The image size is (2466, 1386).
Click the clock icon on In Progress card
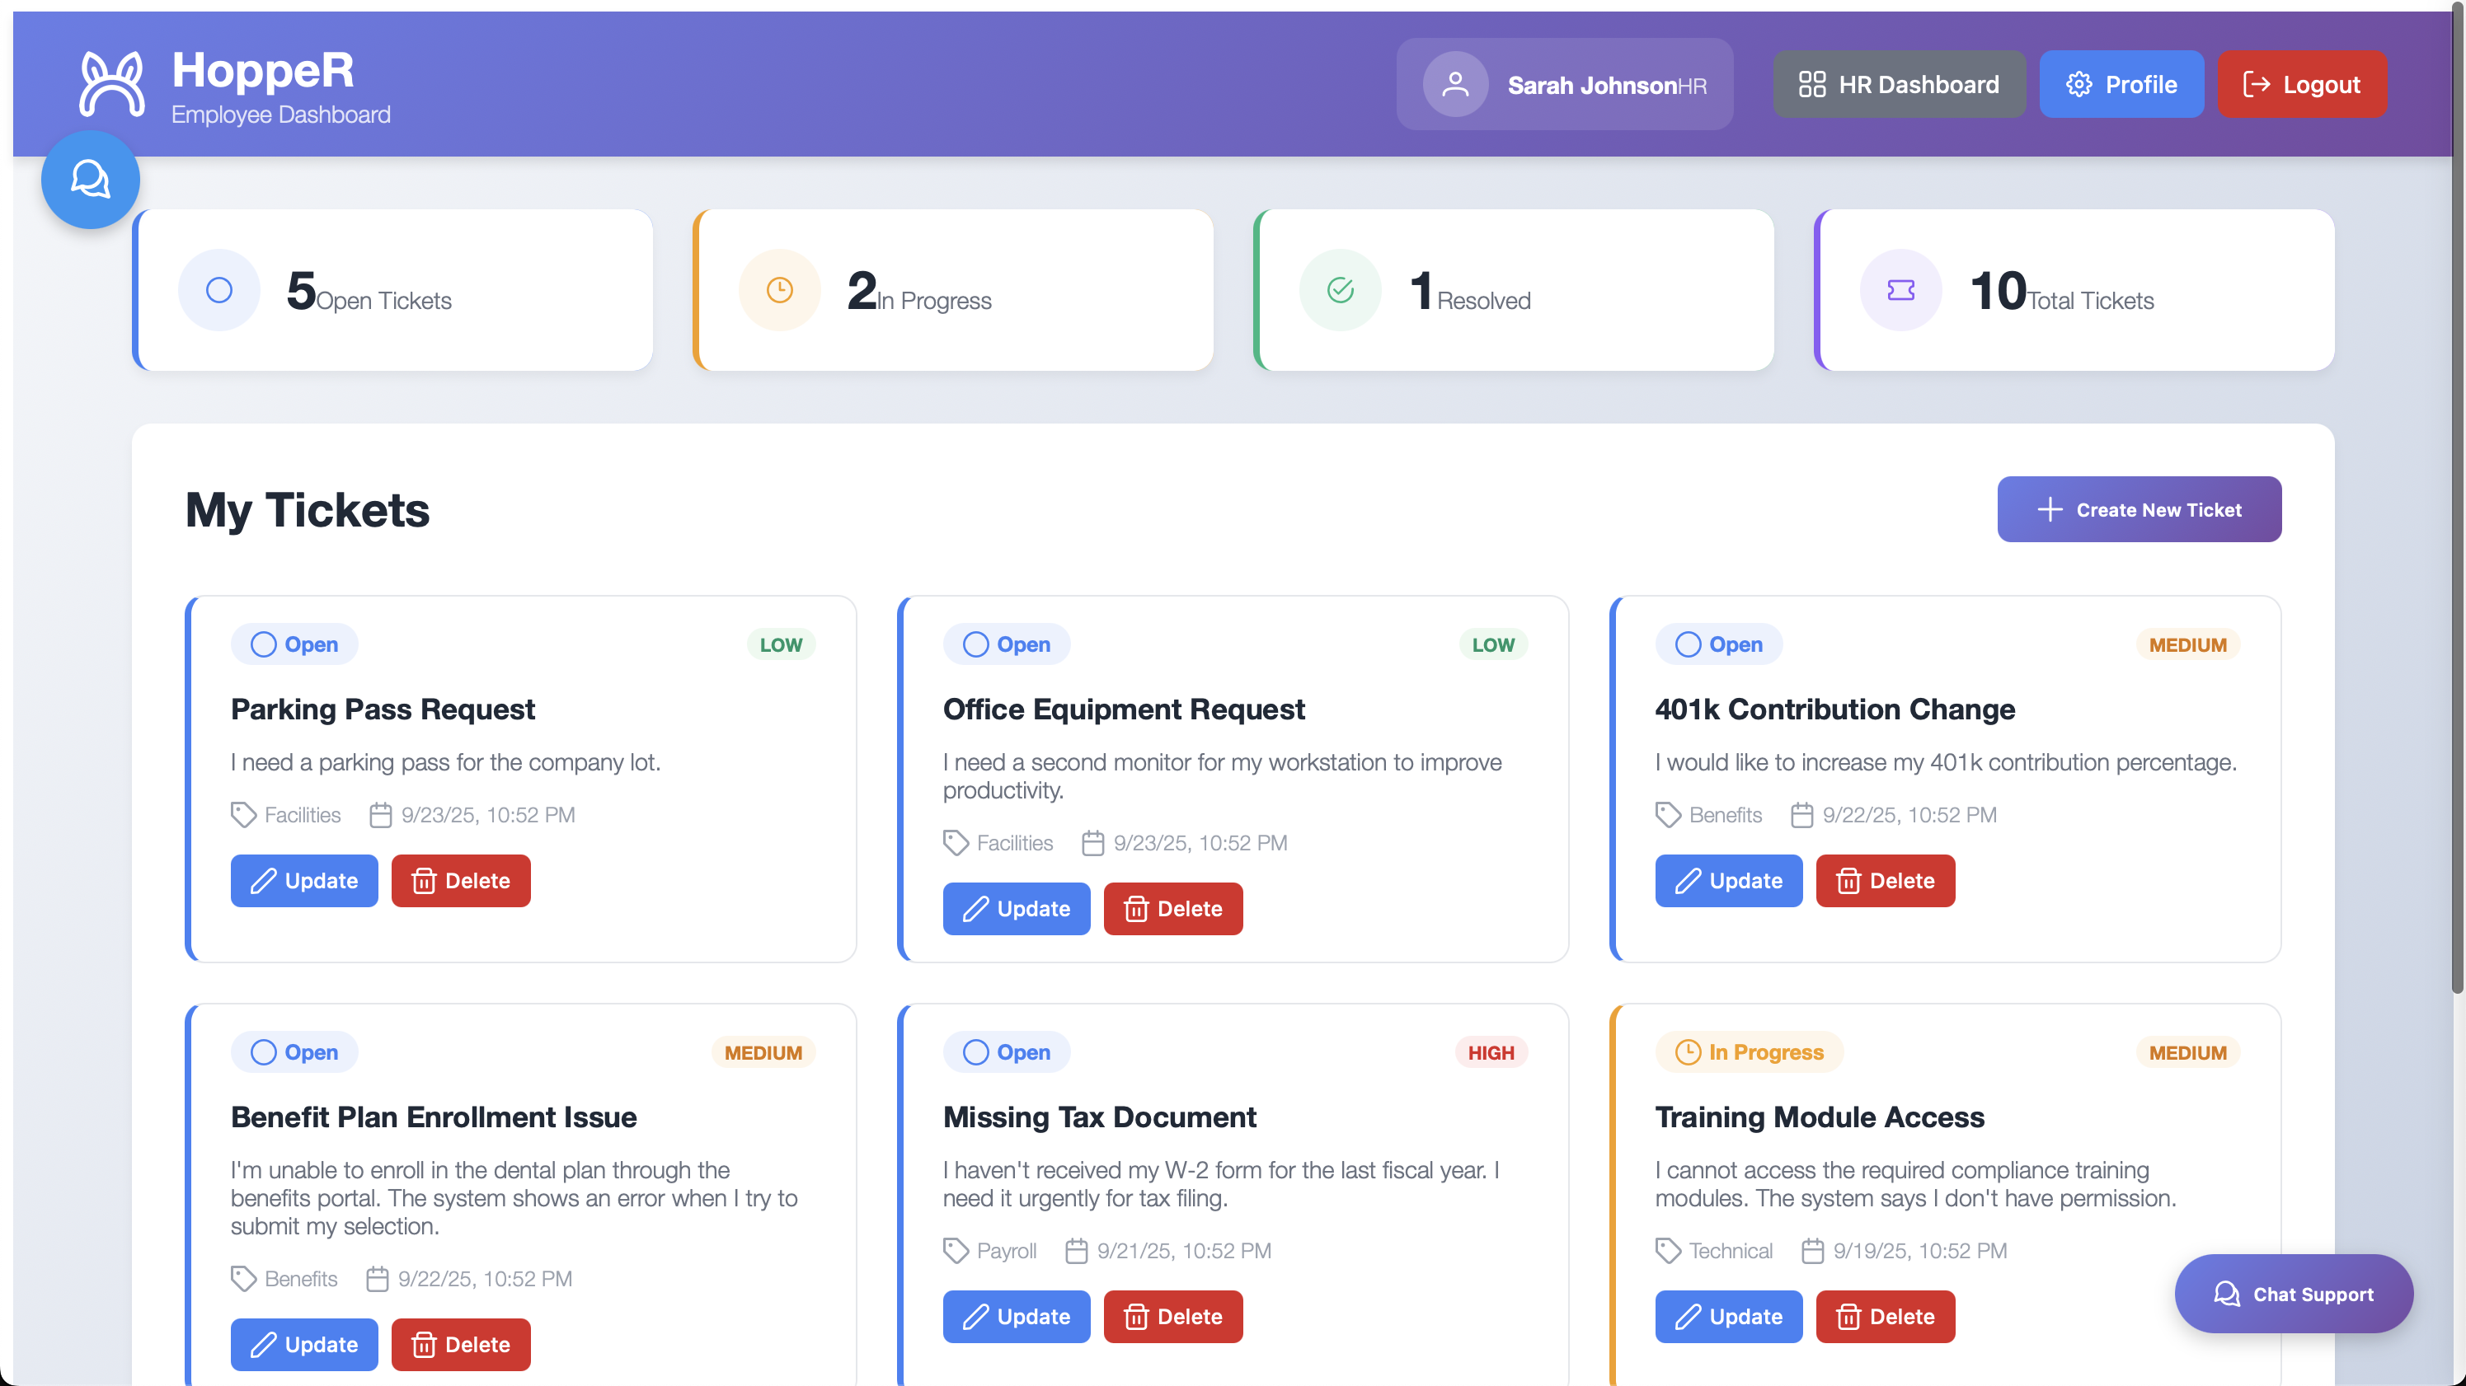[779, 289]
